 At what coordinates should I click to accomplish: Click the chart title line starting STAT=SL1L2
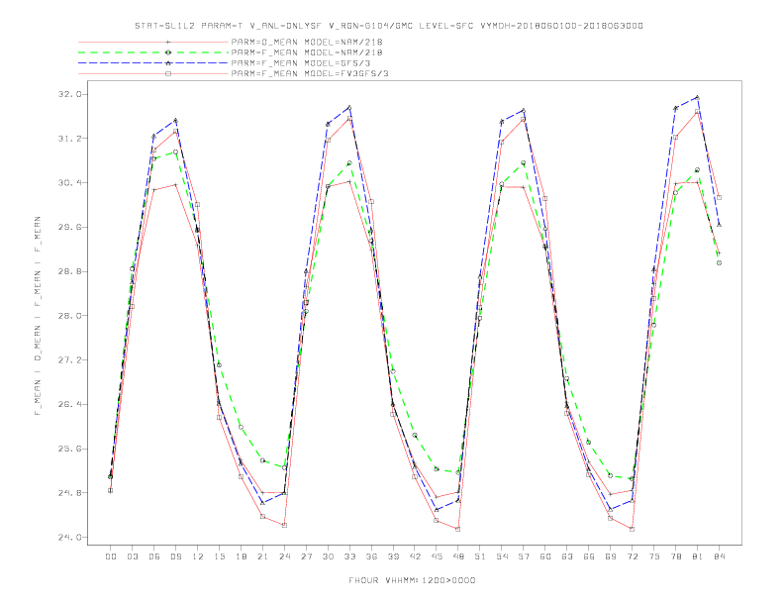pos(389,26)
